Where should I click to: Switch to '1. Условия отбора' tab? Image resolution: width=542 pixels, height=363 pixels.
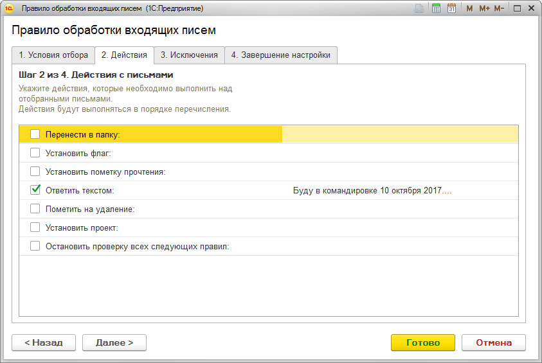(53, 55)
